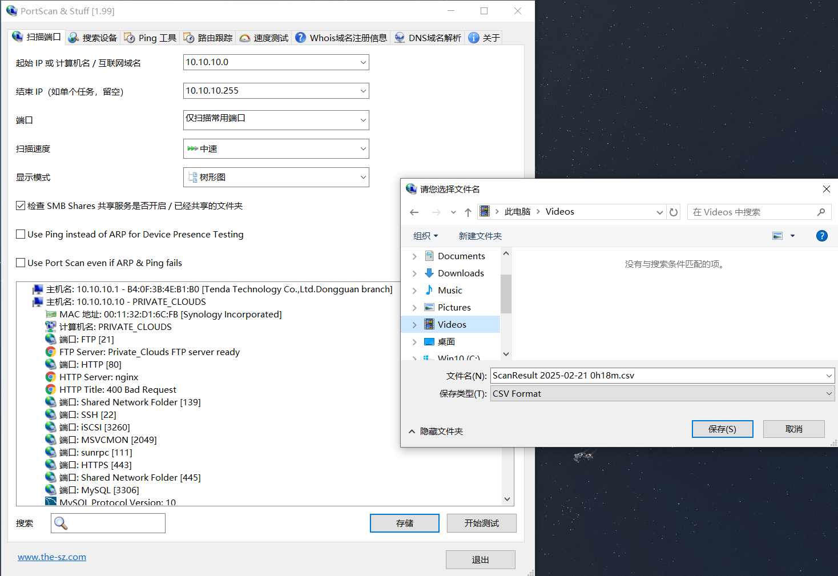This screenshot has width=838, height=576.
Task: Enable Use Port Scan even if ARP fails
Action: coord(21,263)
